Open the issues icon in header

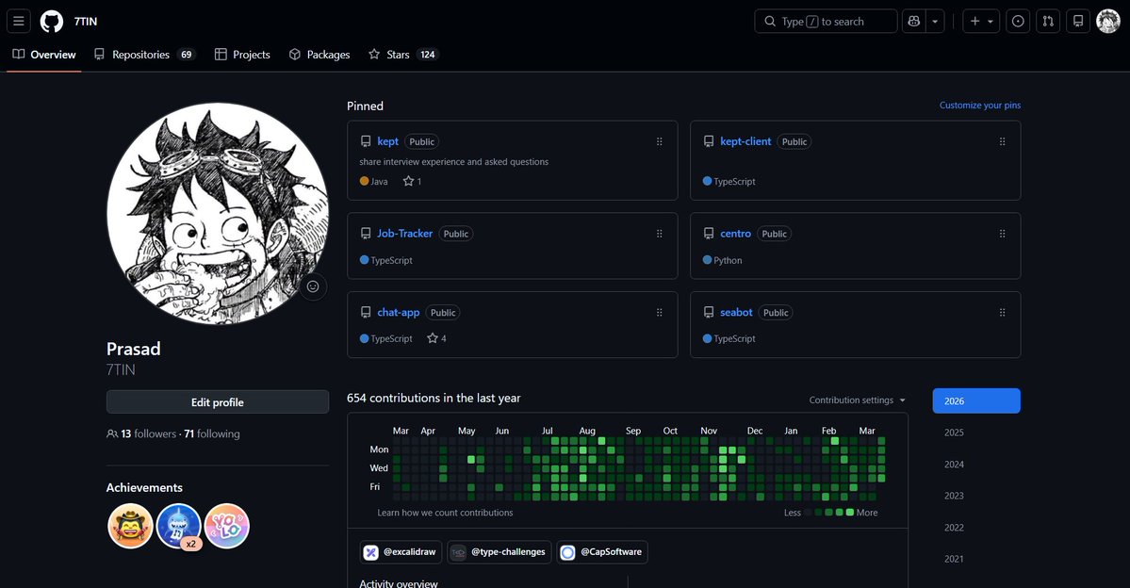(x=1018, y=22)
